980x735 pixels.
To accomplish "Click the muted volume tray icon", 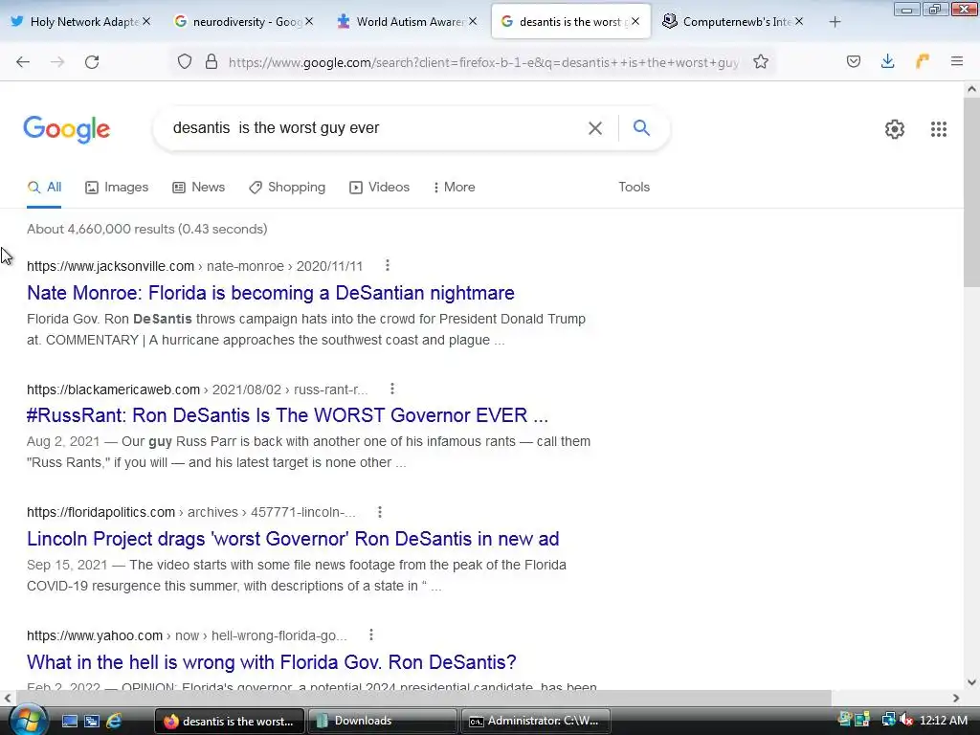I will click(x=906, y=720).
